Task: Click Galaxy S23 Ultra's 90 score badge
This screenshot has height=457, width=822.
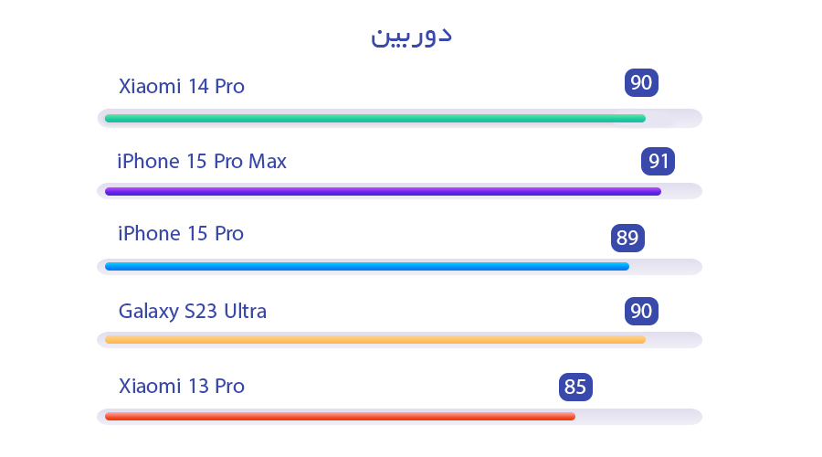Action: click(641, 312)
